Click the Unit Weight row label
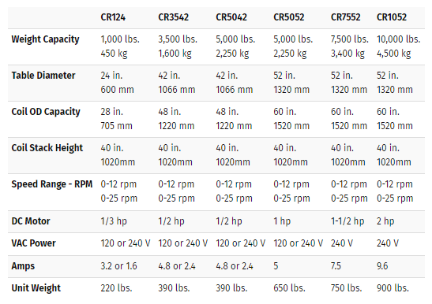This screenshot has height=304, width=432. (x=36, y=288)
